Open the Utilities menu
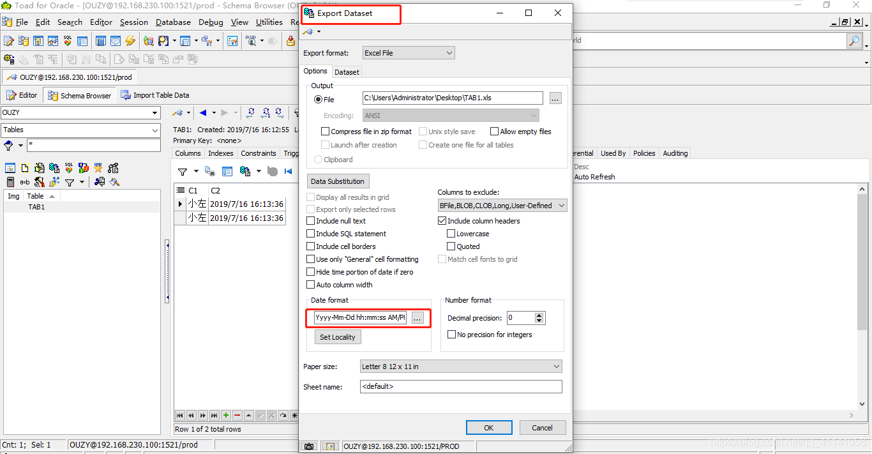Image resolution: width=872 pixels, height=454 pixels. click(x=269, y=22)
